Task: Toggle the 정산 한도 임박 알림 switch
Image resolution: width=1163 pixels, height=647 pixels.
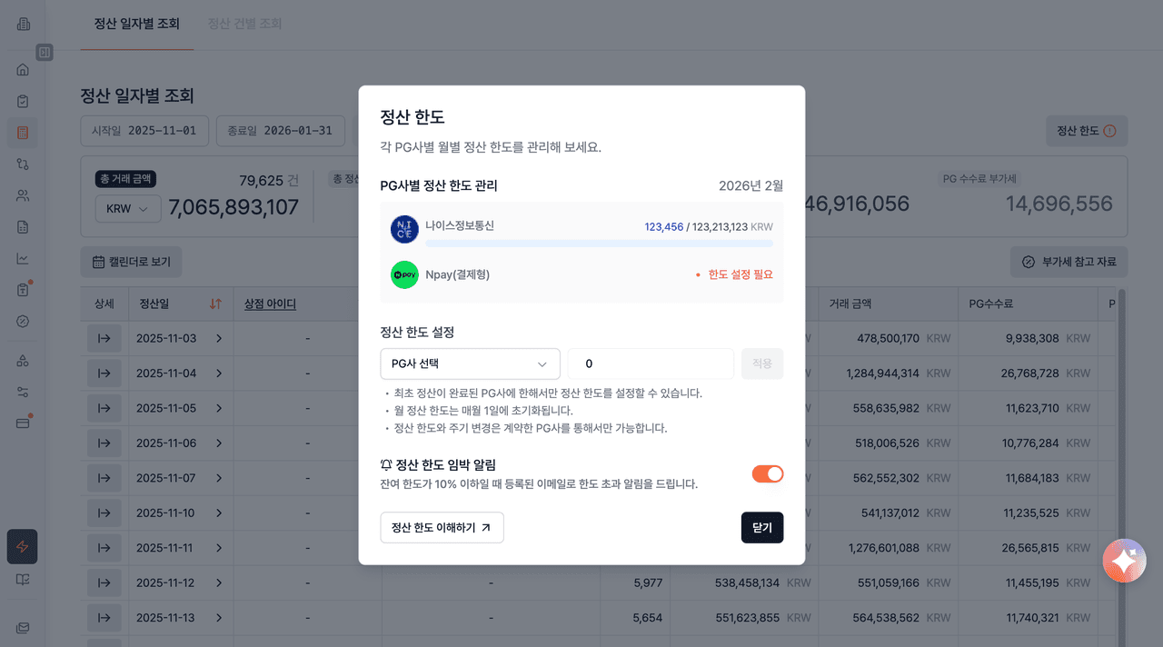Action: tap(767, 473)
